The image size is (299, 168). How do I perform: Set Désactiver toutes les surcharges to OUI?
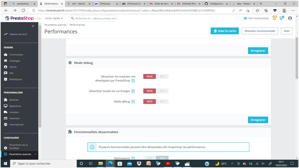(162, 91)
